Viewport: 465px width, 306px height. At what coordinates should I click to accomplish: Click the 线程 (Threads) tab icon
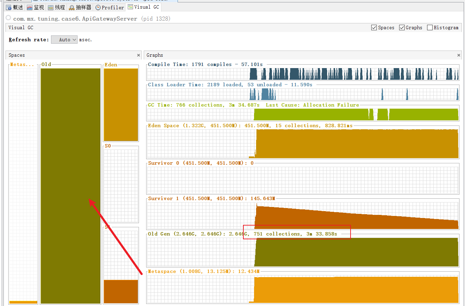pyautogui.click(x=51, y=7)
